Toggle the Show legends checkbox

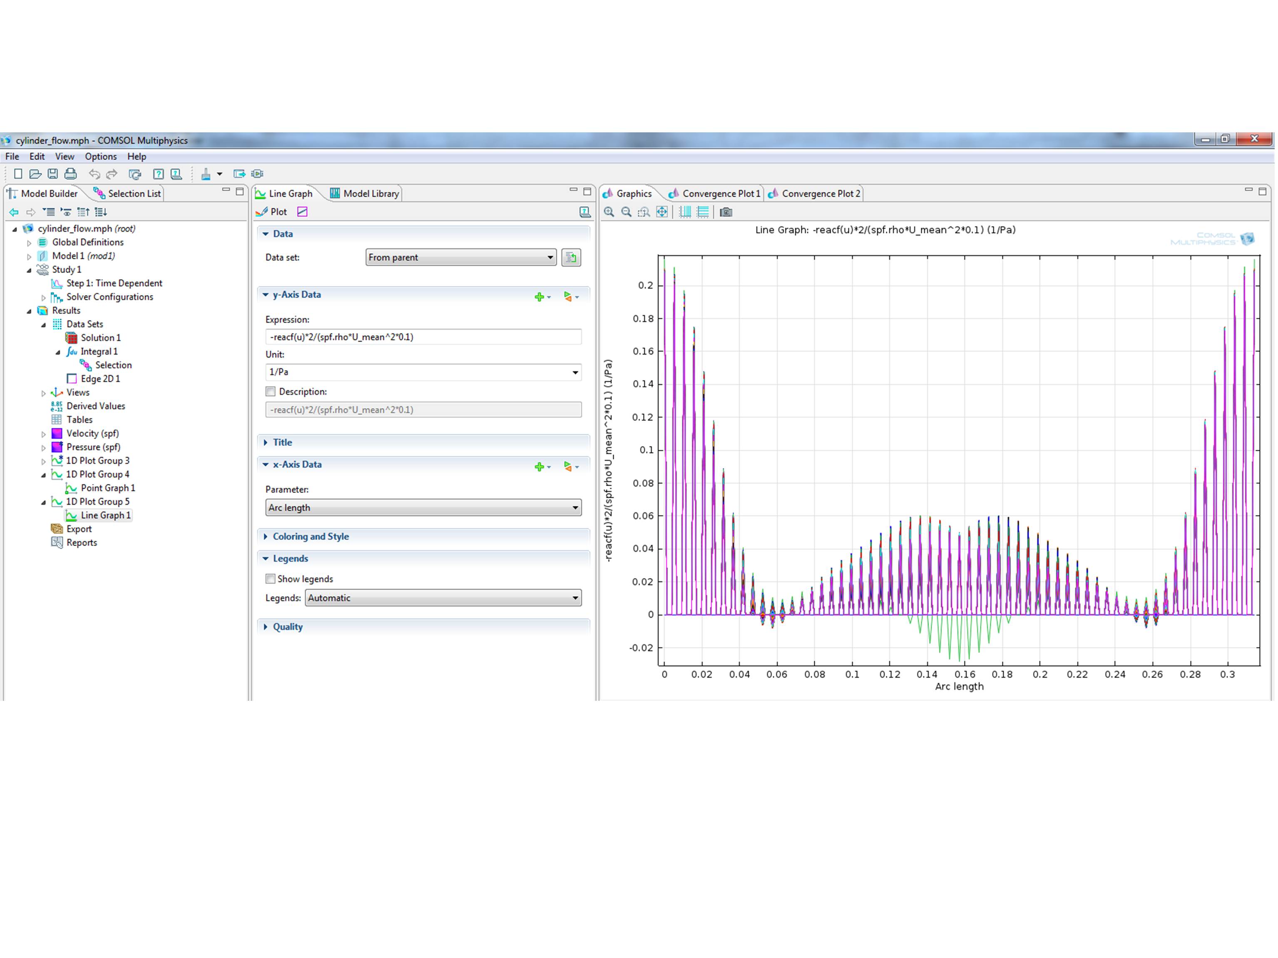[x=271, y=578]
